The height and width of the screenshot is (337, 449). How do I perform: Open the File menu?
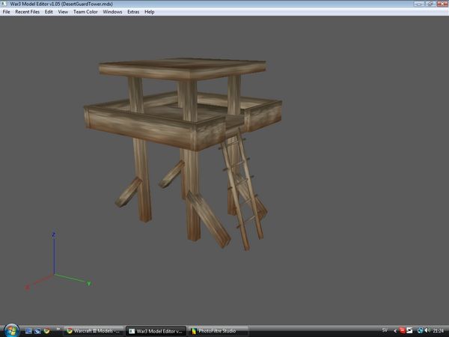[x=6, y=12]
